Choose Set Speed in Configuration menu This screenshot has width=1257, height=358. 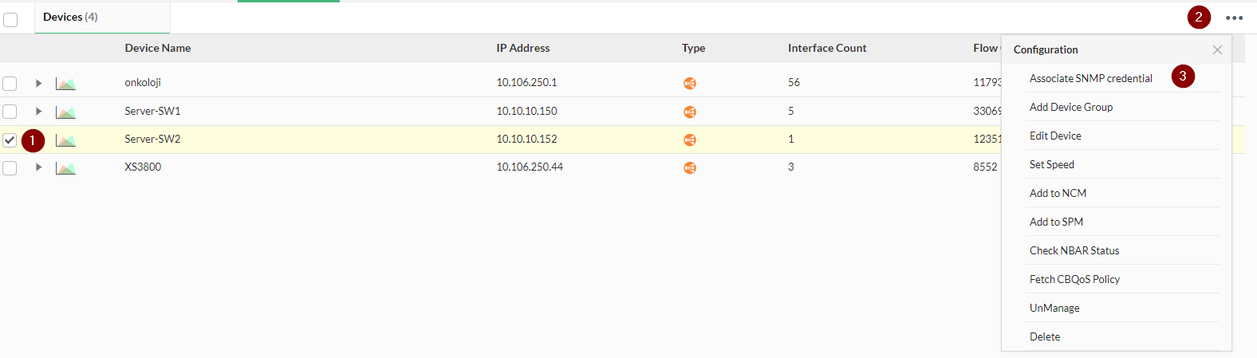coord(1051,164)
